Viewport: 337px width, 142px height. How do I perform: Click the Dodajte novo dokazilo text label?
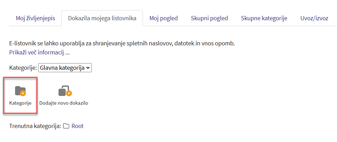[x=63, y=103]
